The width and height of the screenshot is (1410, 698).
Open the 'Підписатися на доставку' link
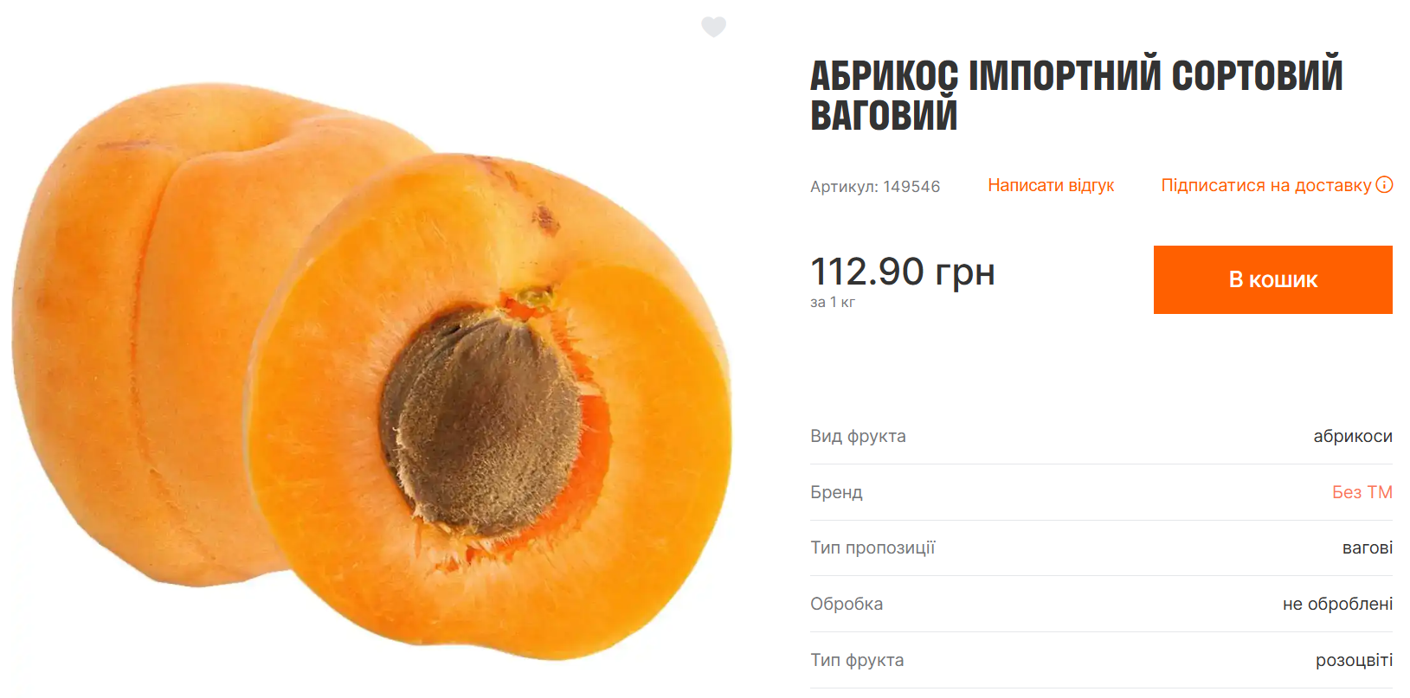(x=1265, y=185)
